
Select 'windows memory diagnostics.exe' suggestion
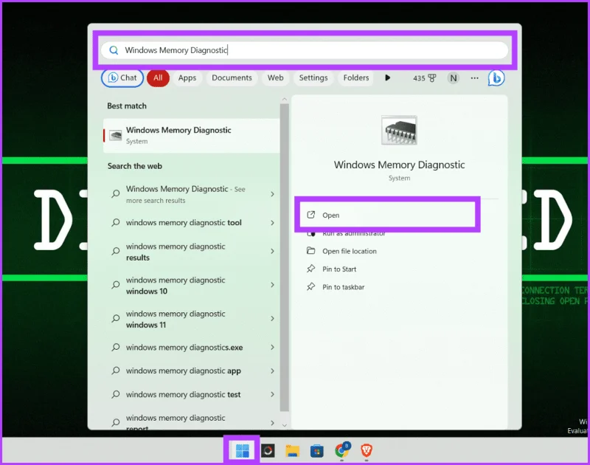coord(192,348)
